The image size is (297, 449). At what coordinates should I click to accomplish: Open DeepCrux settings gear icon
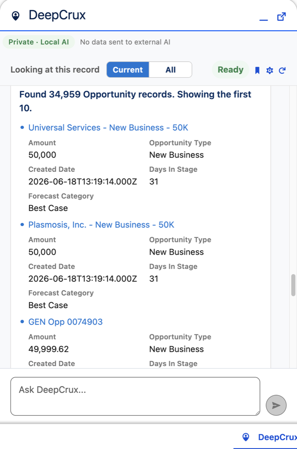pos(270,70)
